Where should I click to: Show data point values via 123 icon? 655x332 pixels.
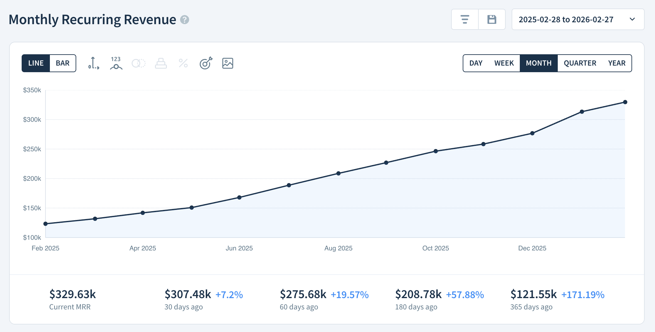(116, 63)
